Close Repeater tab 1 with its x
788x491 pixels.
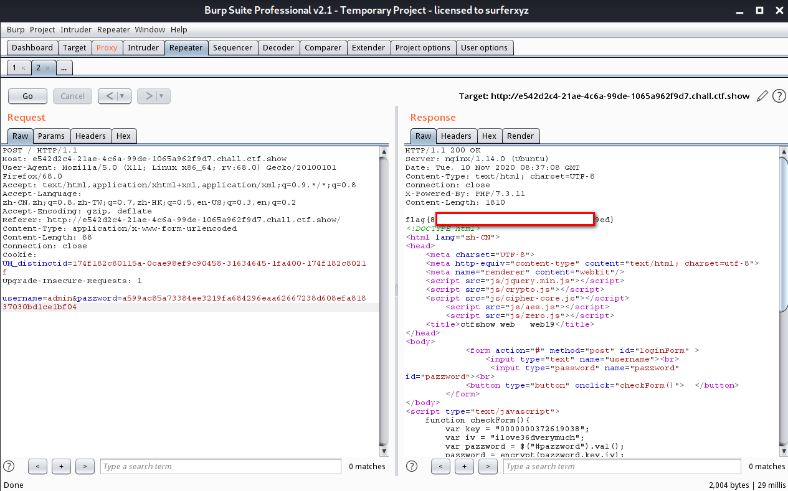[x=23, y=68]
